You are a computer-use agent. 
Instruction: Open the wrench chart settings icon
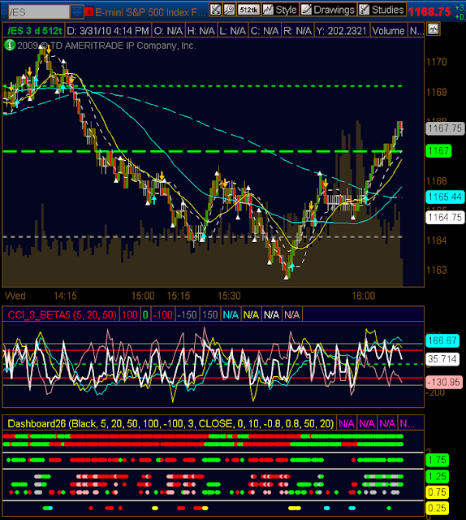tap(229, 9)
